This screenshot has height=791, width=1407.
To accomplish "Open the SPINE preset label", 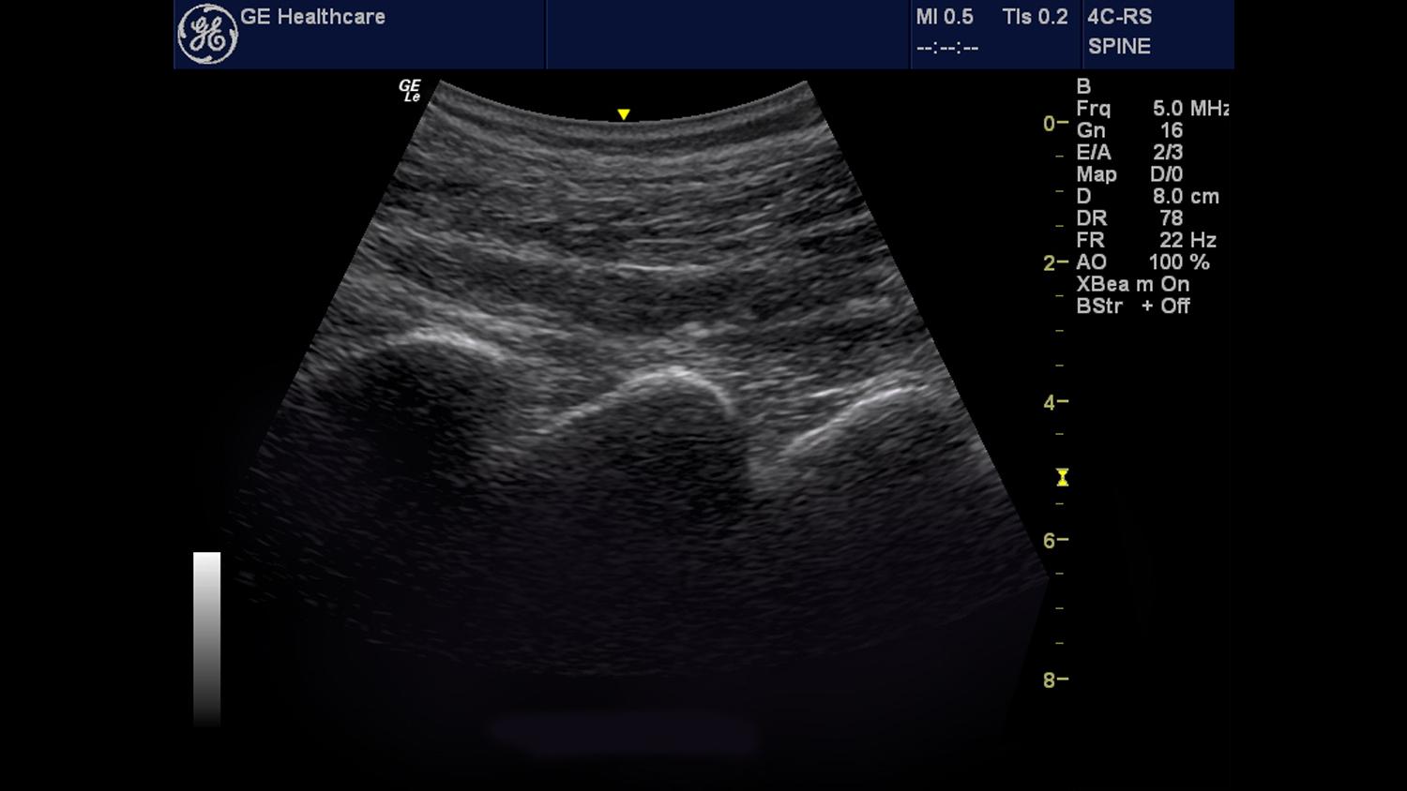I will click(1119, 47).
